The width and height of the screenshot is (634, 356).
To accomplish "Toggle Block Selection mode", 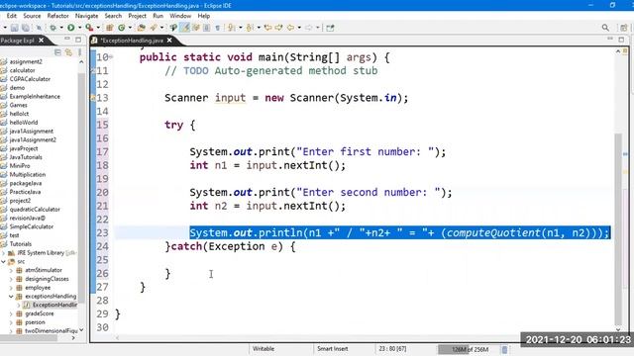I will pyautogui.click(x=206, y=28).
